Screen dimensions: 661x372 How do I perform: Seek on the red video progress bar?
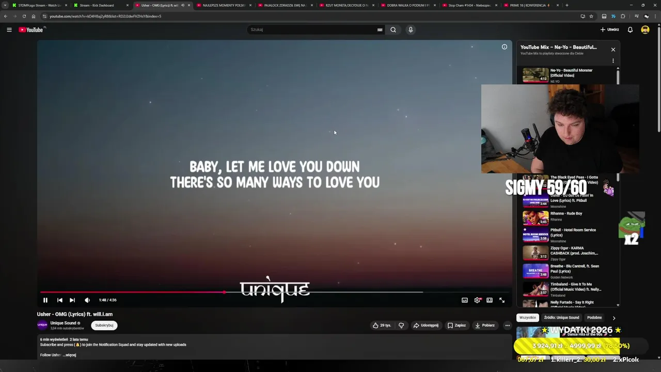point(274,292)
